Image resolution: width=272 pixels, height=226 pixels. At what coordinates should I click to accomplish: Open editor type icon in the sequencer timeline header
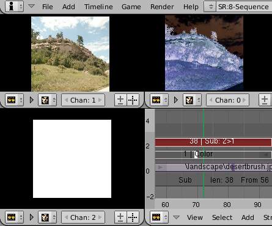pyautogui.click(x=159, y=217)
